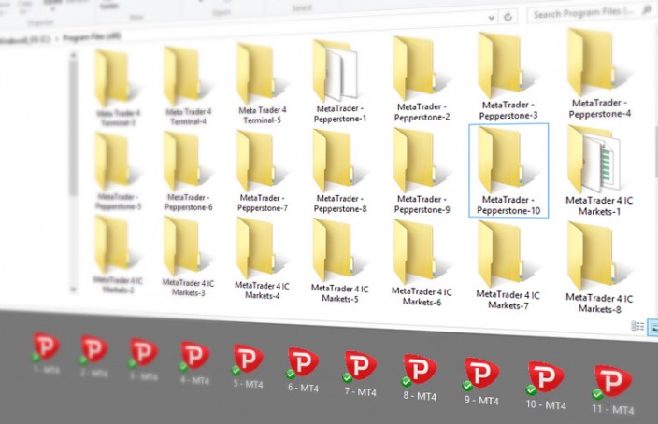The height and width of the screenshot is (424, 658).
Task: Launch the 1 - MT4 Pepperstone shortcut
Action: click(x=46, y=353)
